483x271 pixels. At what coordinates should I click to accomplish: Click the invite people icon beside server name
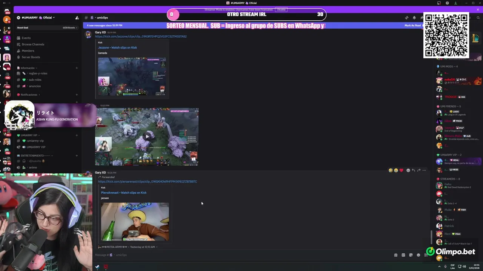pyautogui.click(x=77, y=18)
